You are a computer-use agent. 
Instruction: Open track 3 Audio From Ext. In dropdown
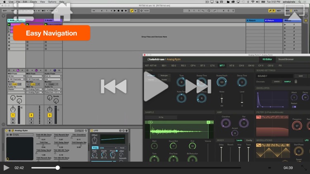[x=53, y=76]
